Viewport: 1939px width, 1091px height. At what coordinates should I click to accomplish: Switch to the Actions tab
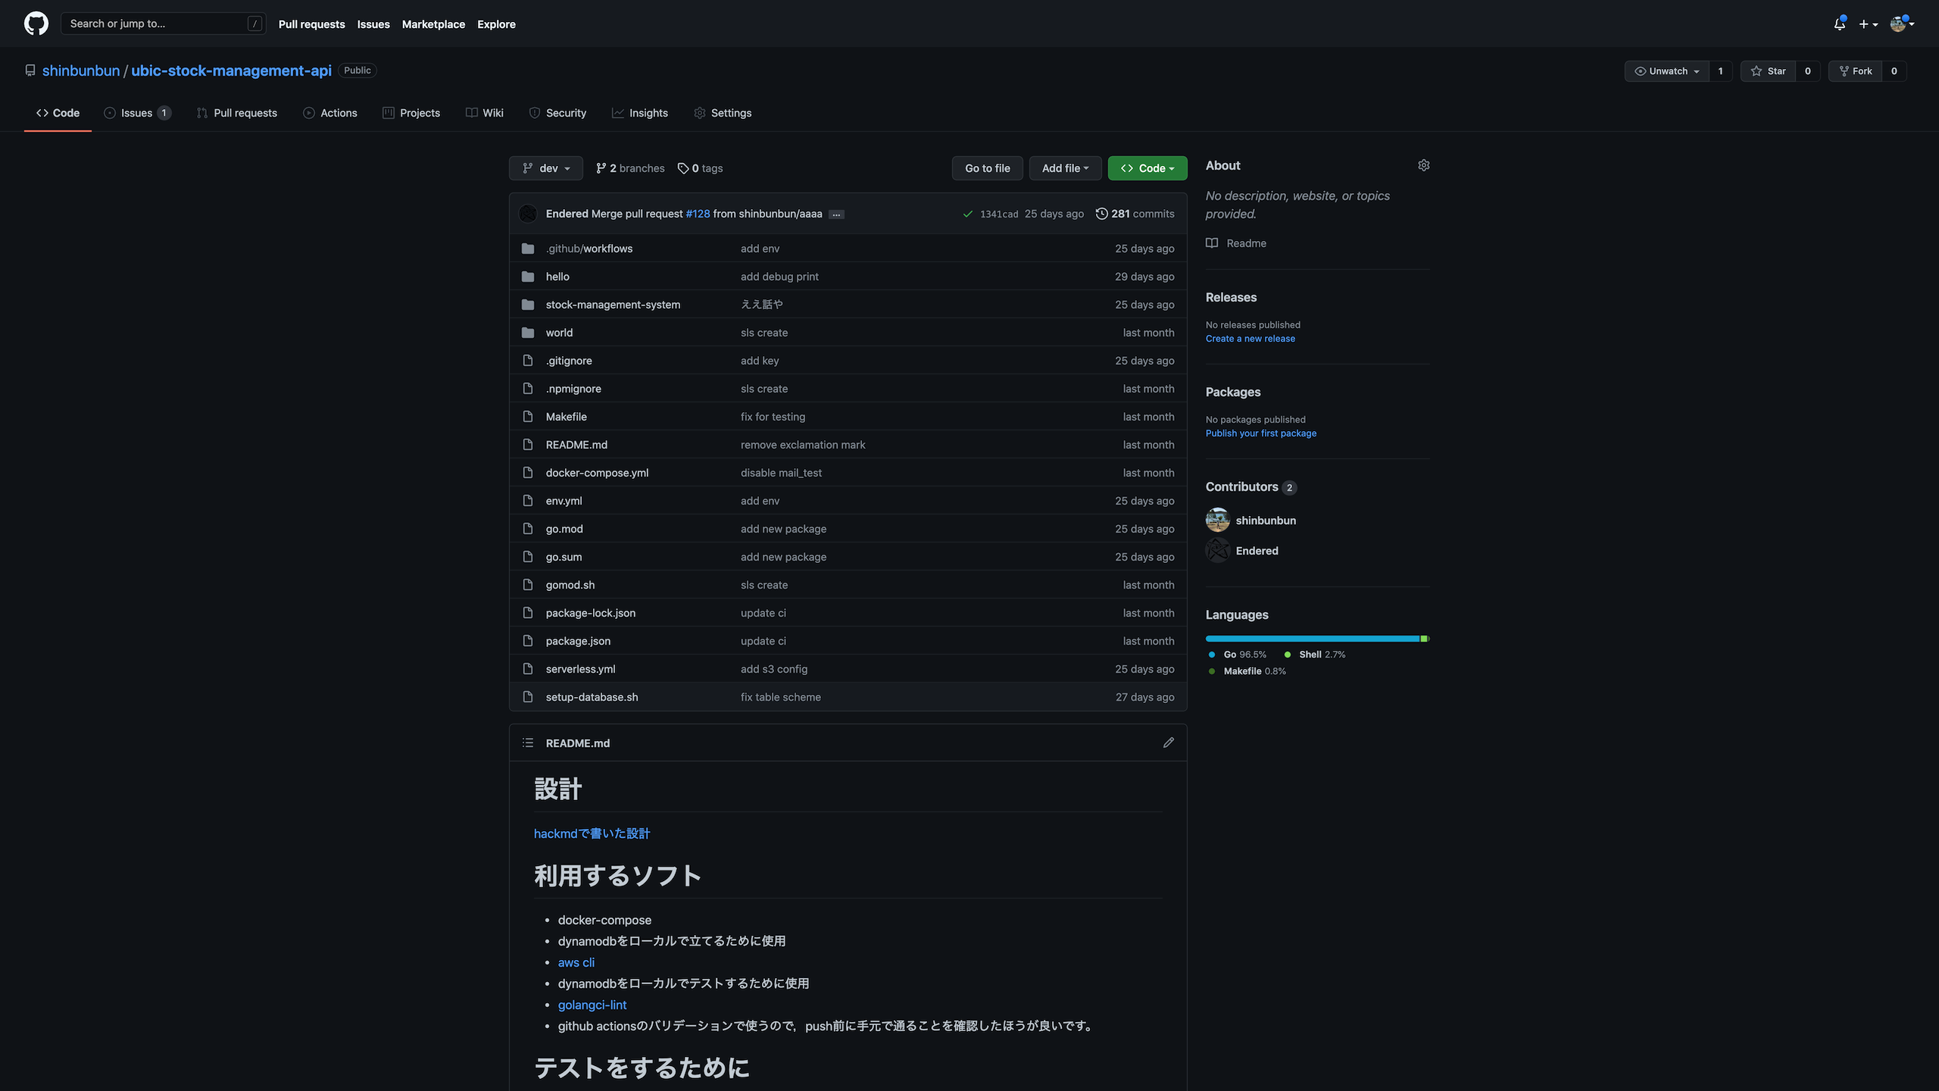(330, 113)
